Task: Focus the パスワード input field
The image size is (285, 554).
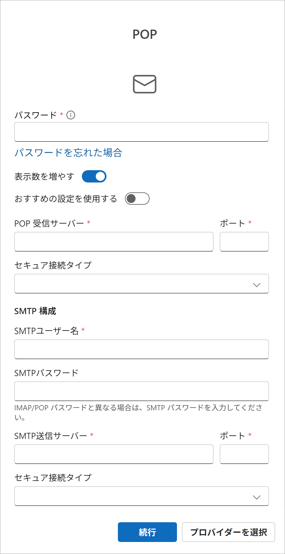Action: [x=142, y=132]
